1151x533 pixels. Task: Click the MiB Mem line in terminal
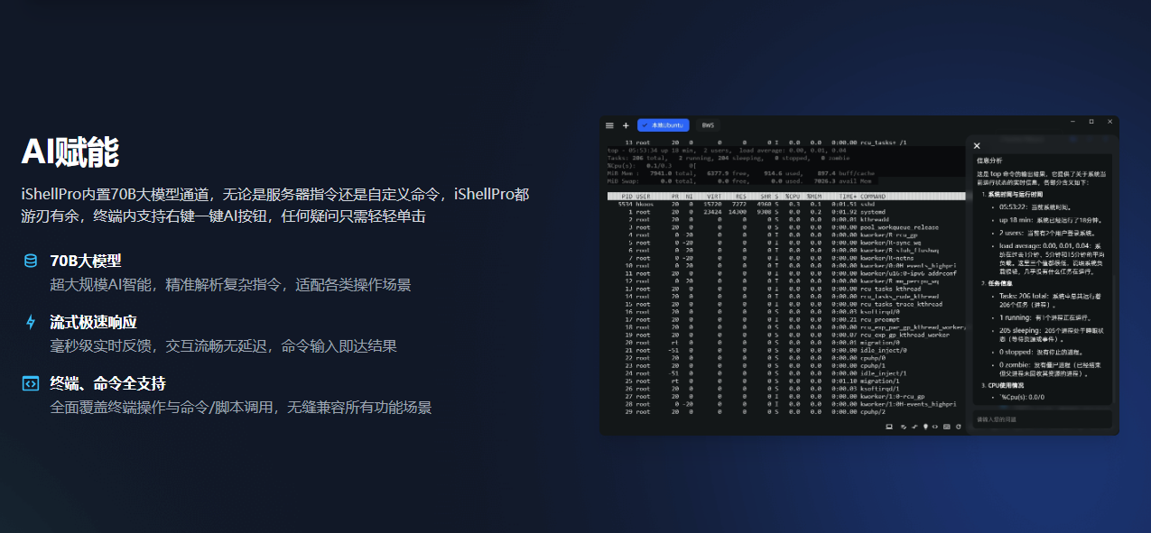pyautogui.click(x=741, y=173)
